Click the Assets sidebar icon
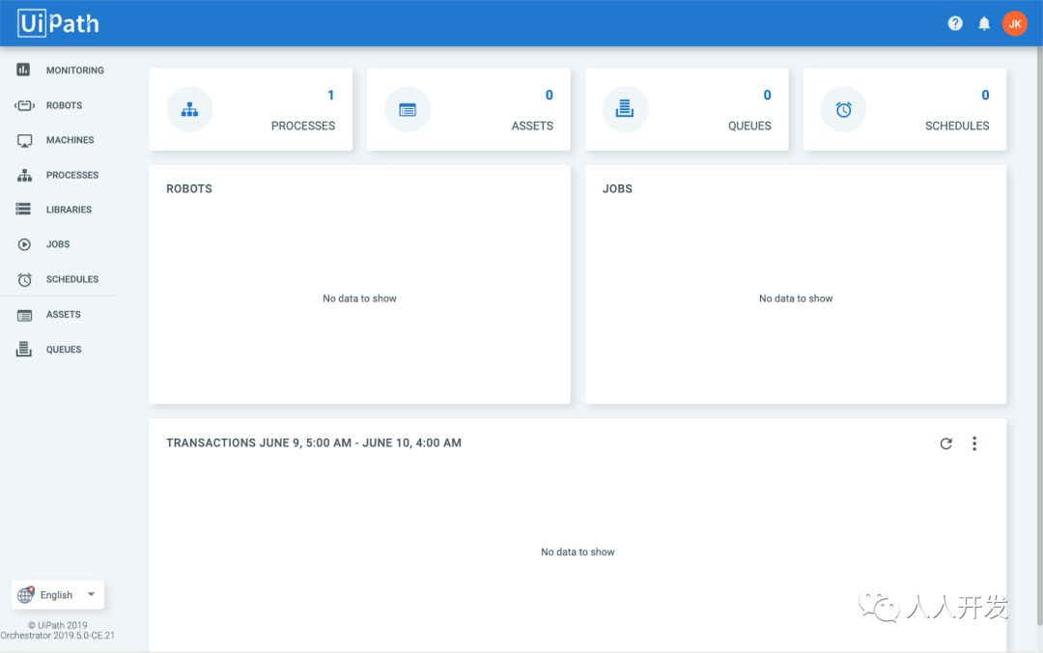Screen dimensions: 1043x653 tap(24, 315)
